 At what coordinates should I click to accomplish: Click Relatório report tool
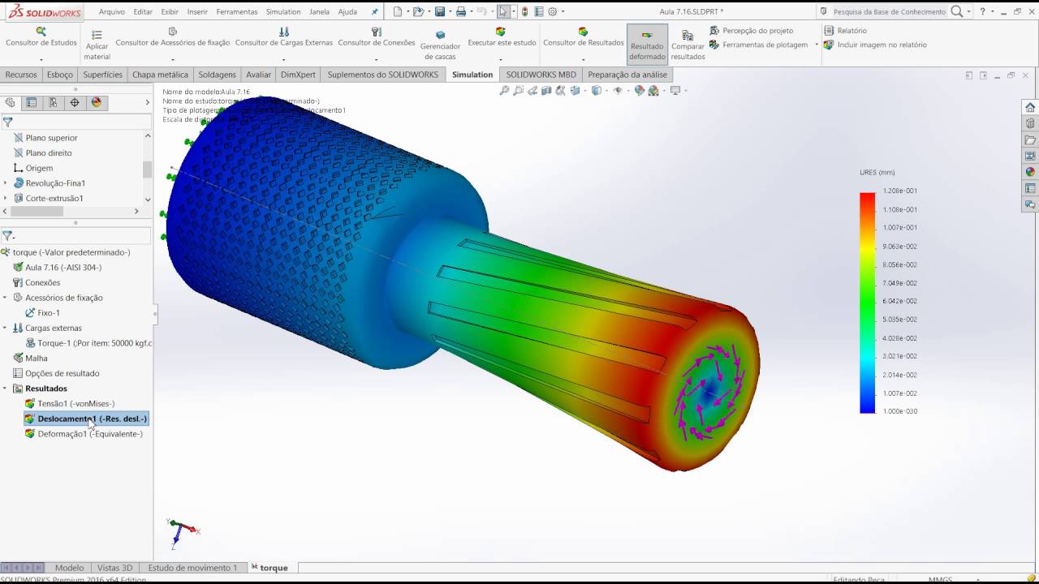845,31
